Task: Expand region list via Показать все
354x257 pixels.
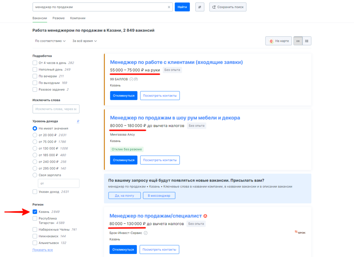Action: coord(43,250)
